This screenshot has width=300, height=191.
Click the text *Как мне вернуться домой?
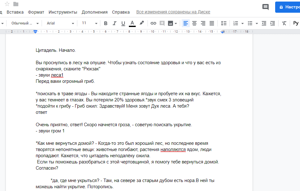[65, 143]
